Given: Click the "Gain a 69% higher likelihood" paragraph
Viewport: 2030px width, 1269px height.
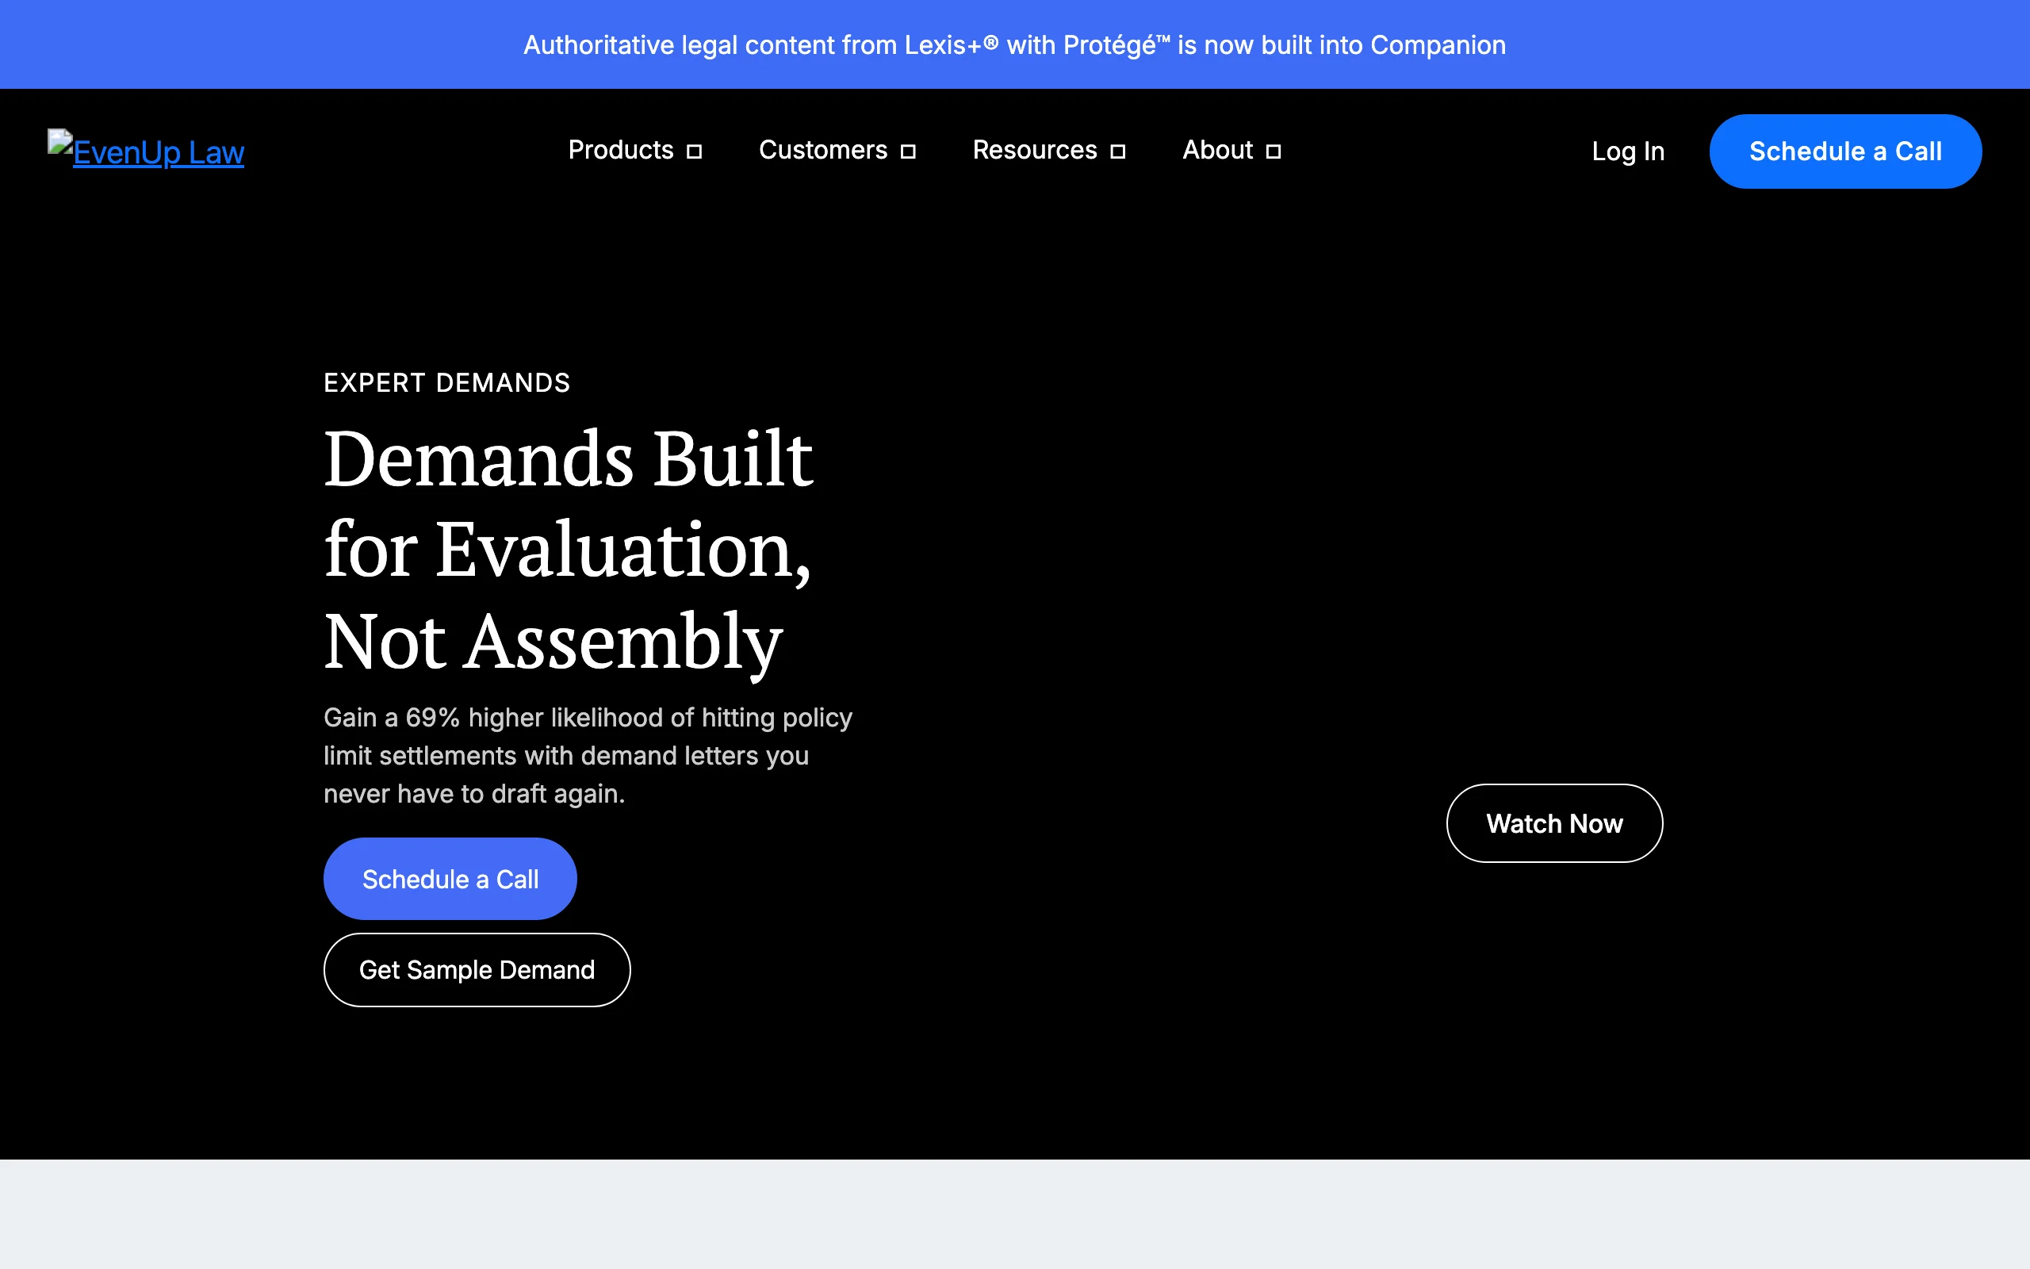Looking at the screenshot, I should [x=588, y=755].
